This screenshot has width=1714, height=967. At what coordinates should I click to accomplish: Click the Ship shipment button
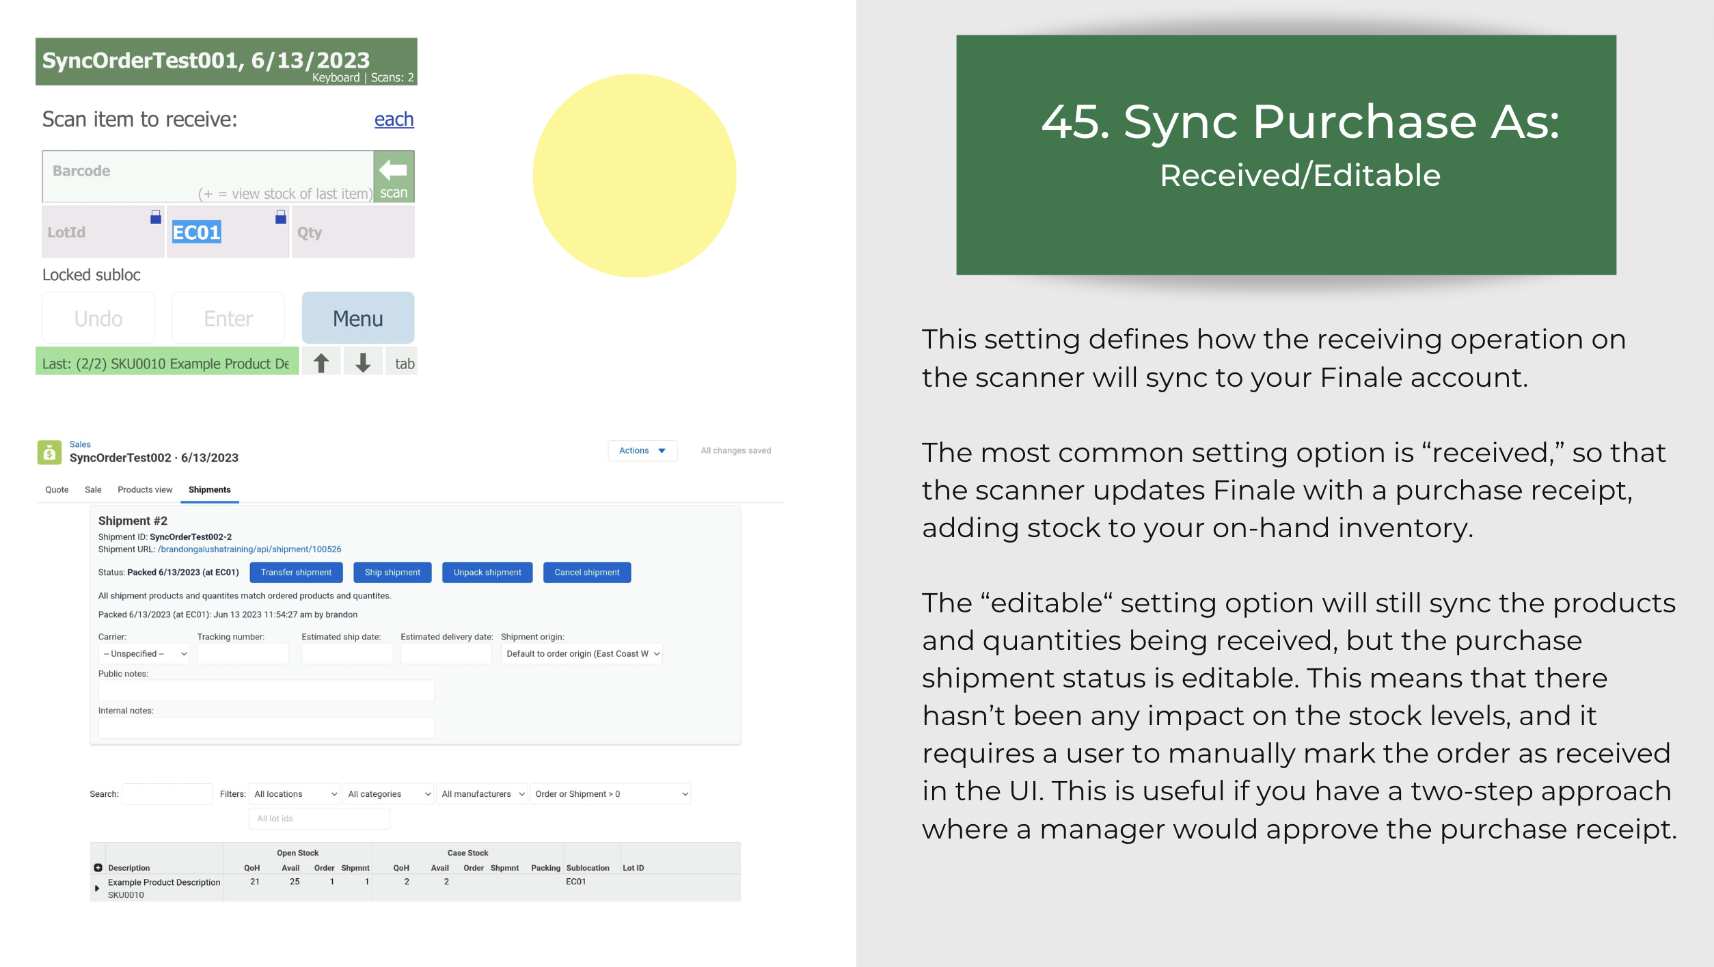[392, 572]
